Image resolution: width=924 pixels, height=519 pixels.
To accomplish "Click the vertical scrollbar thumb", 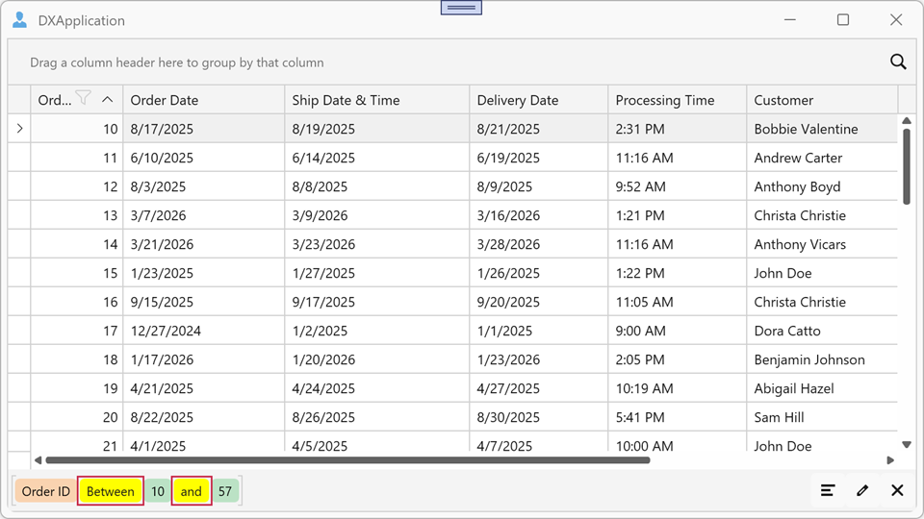I will click(x=907, y=167).
